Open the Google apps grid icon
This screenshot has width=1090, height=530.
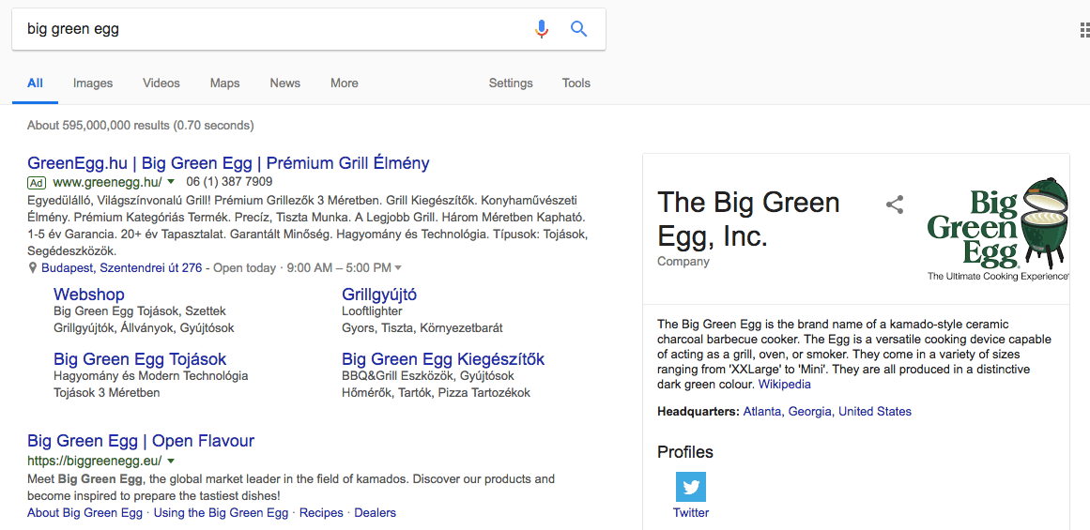1083,30
